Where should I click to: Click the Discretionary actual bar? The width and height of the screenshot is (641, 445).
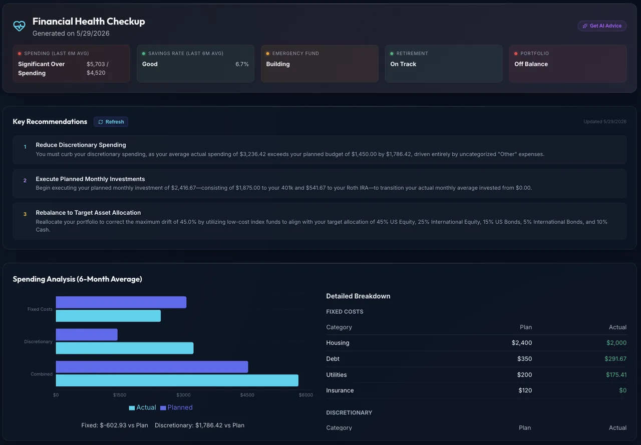(125, 348)
